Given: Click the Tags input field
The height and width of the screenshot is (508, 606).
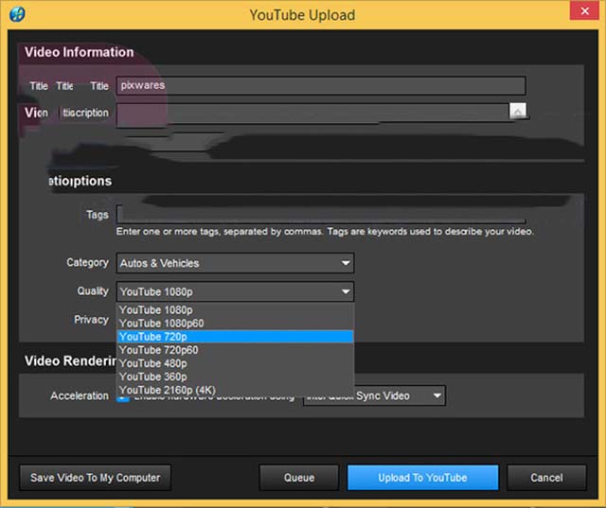Looking at the screenshot, I should [320, 215].
